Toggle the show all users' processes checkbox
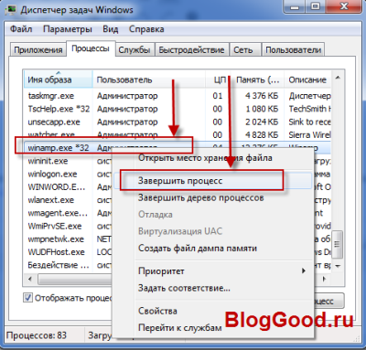366x350 pixels. (27, 297)
